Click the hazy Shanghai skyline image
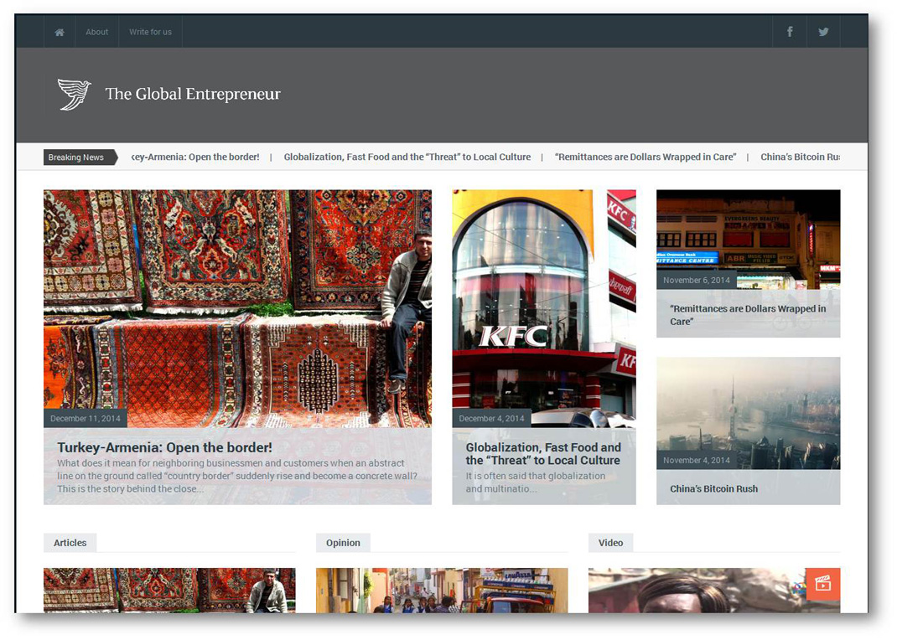This screenshot has height=640, width=897. tap(749, 413)
